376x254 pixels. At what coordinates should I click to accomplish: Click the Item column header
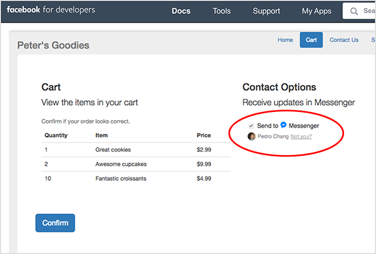(x=102, y=135)
